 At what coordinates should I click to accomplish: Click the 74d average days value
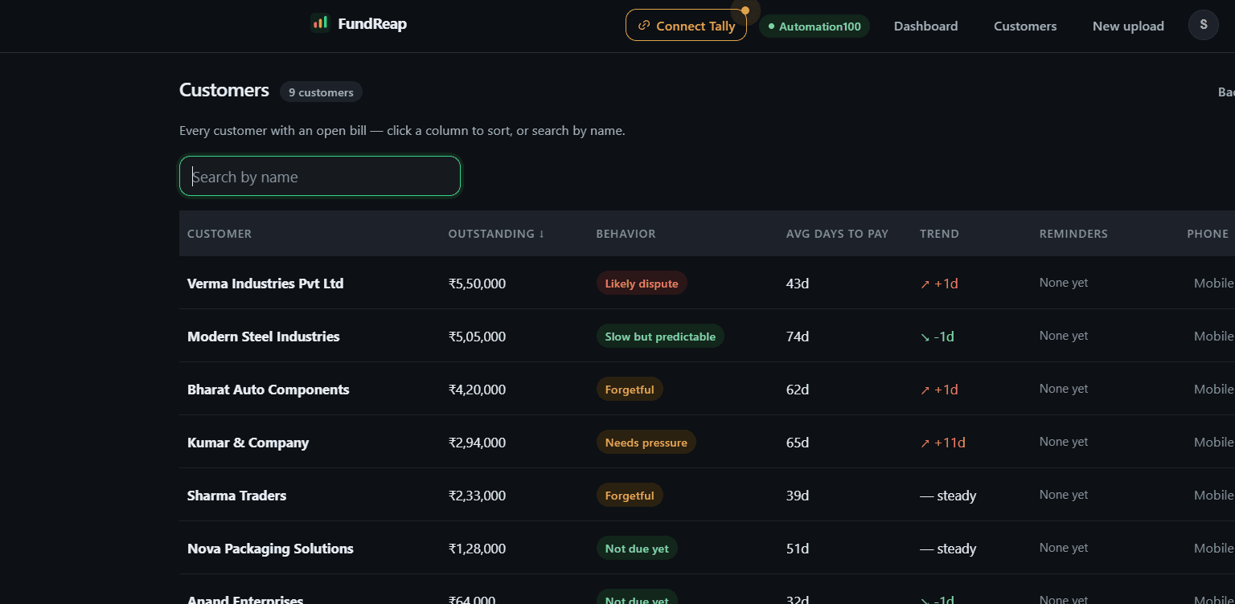798,337
